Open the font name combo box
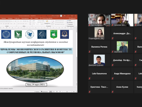The image size is (142, 107). pyautogui.click(x=3, y=21)
